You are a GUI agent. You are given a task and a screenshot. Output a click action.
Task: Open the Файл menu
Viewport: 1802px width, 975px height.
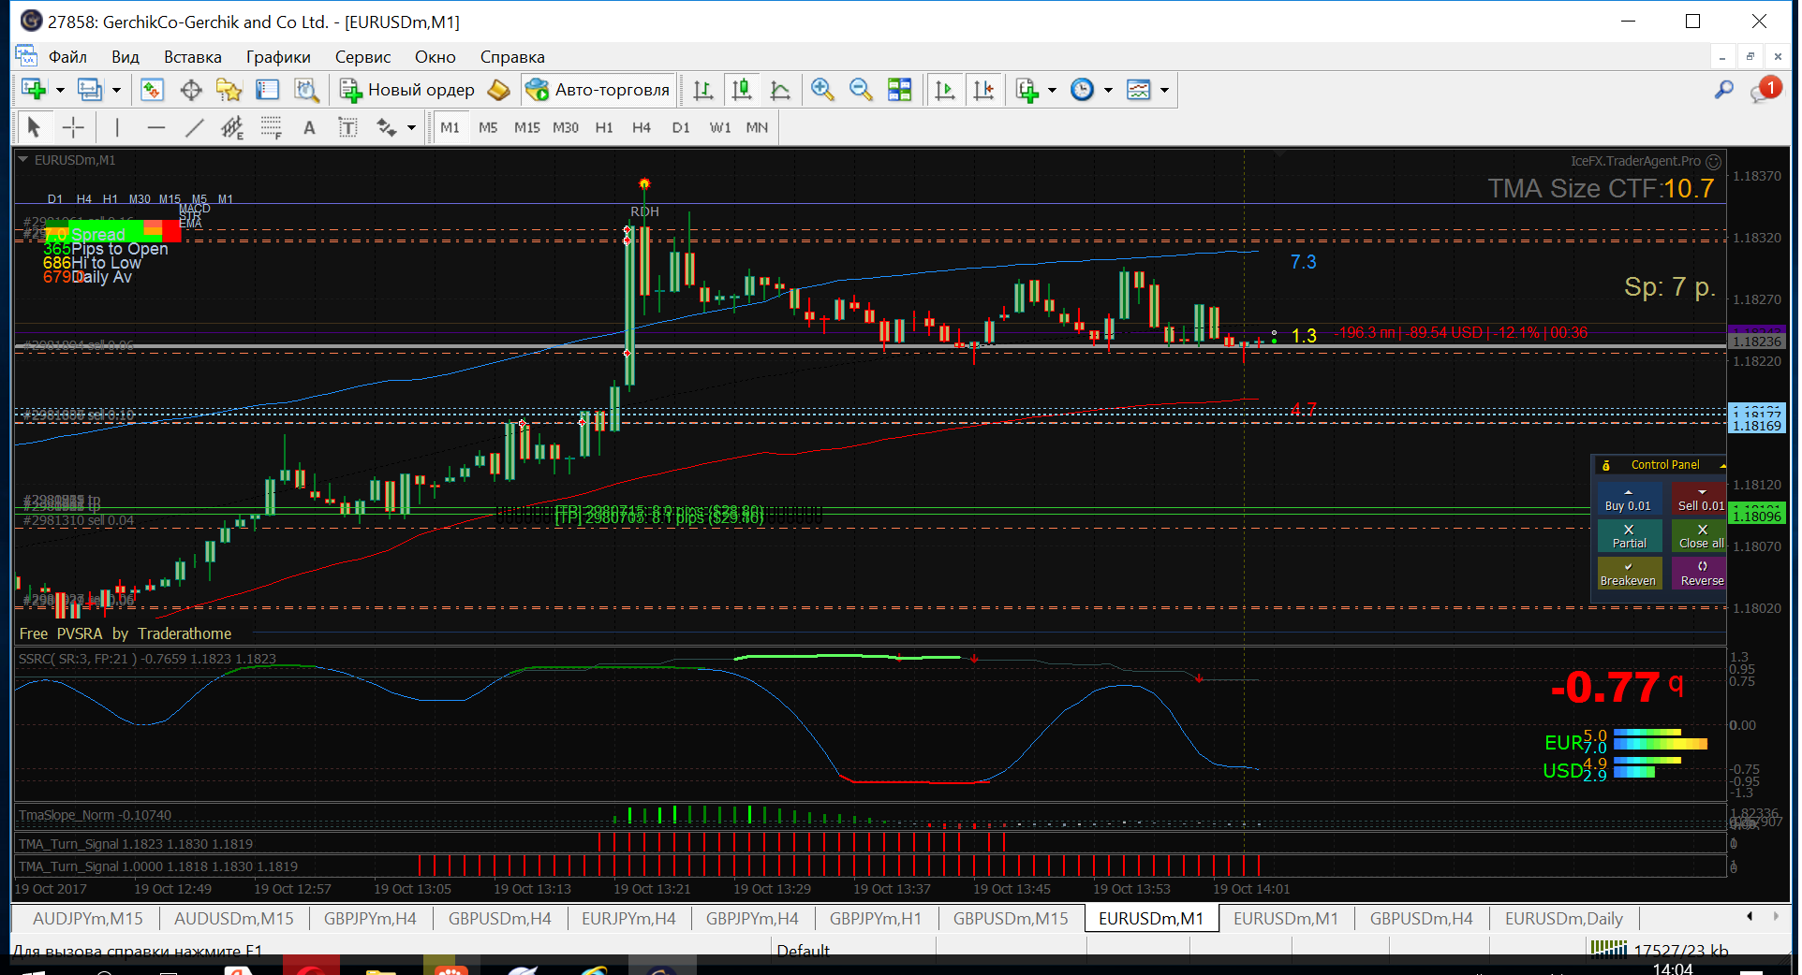click(67, 57)
